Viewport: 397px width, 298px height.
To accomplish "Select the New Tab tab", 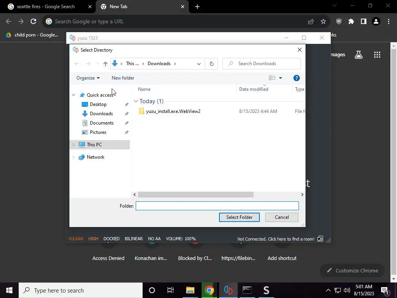I will [x=118, y=7].
